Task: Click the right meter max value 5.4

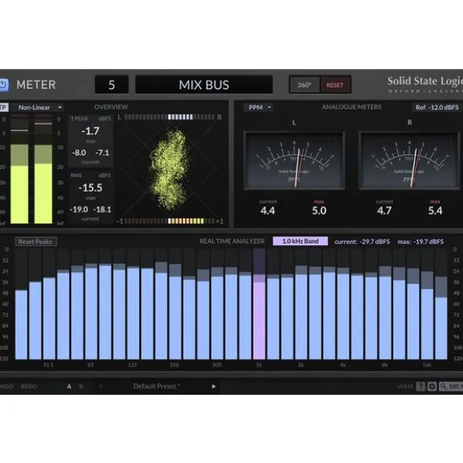Action: click(436, 211)
